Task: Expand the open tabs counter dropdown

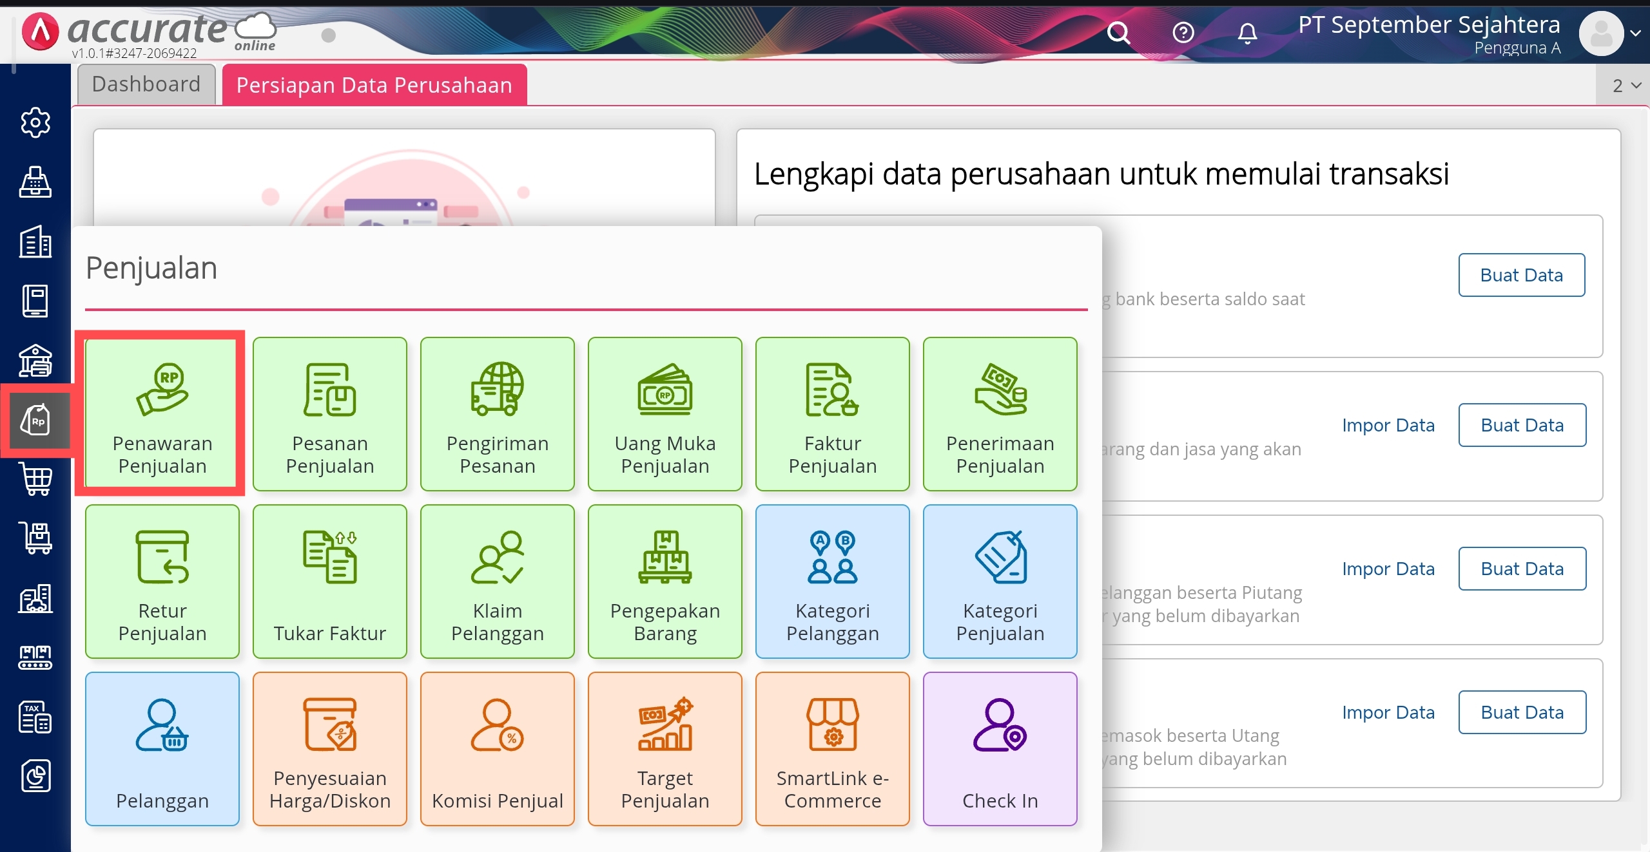Action: [1626, 86]
